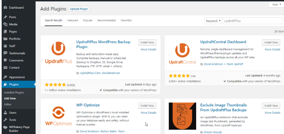This screenshot has height=134, width=284.
Task: Click the UpdraftPlus plugin logo
Action: tap(58, 53)
